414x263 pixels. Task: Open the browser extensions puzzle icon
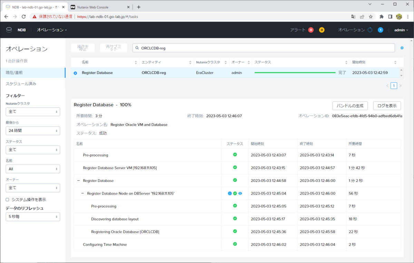point(382,17)
